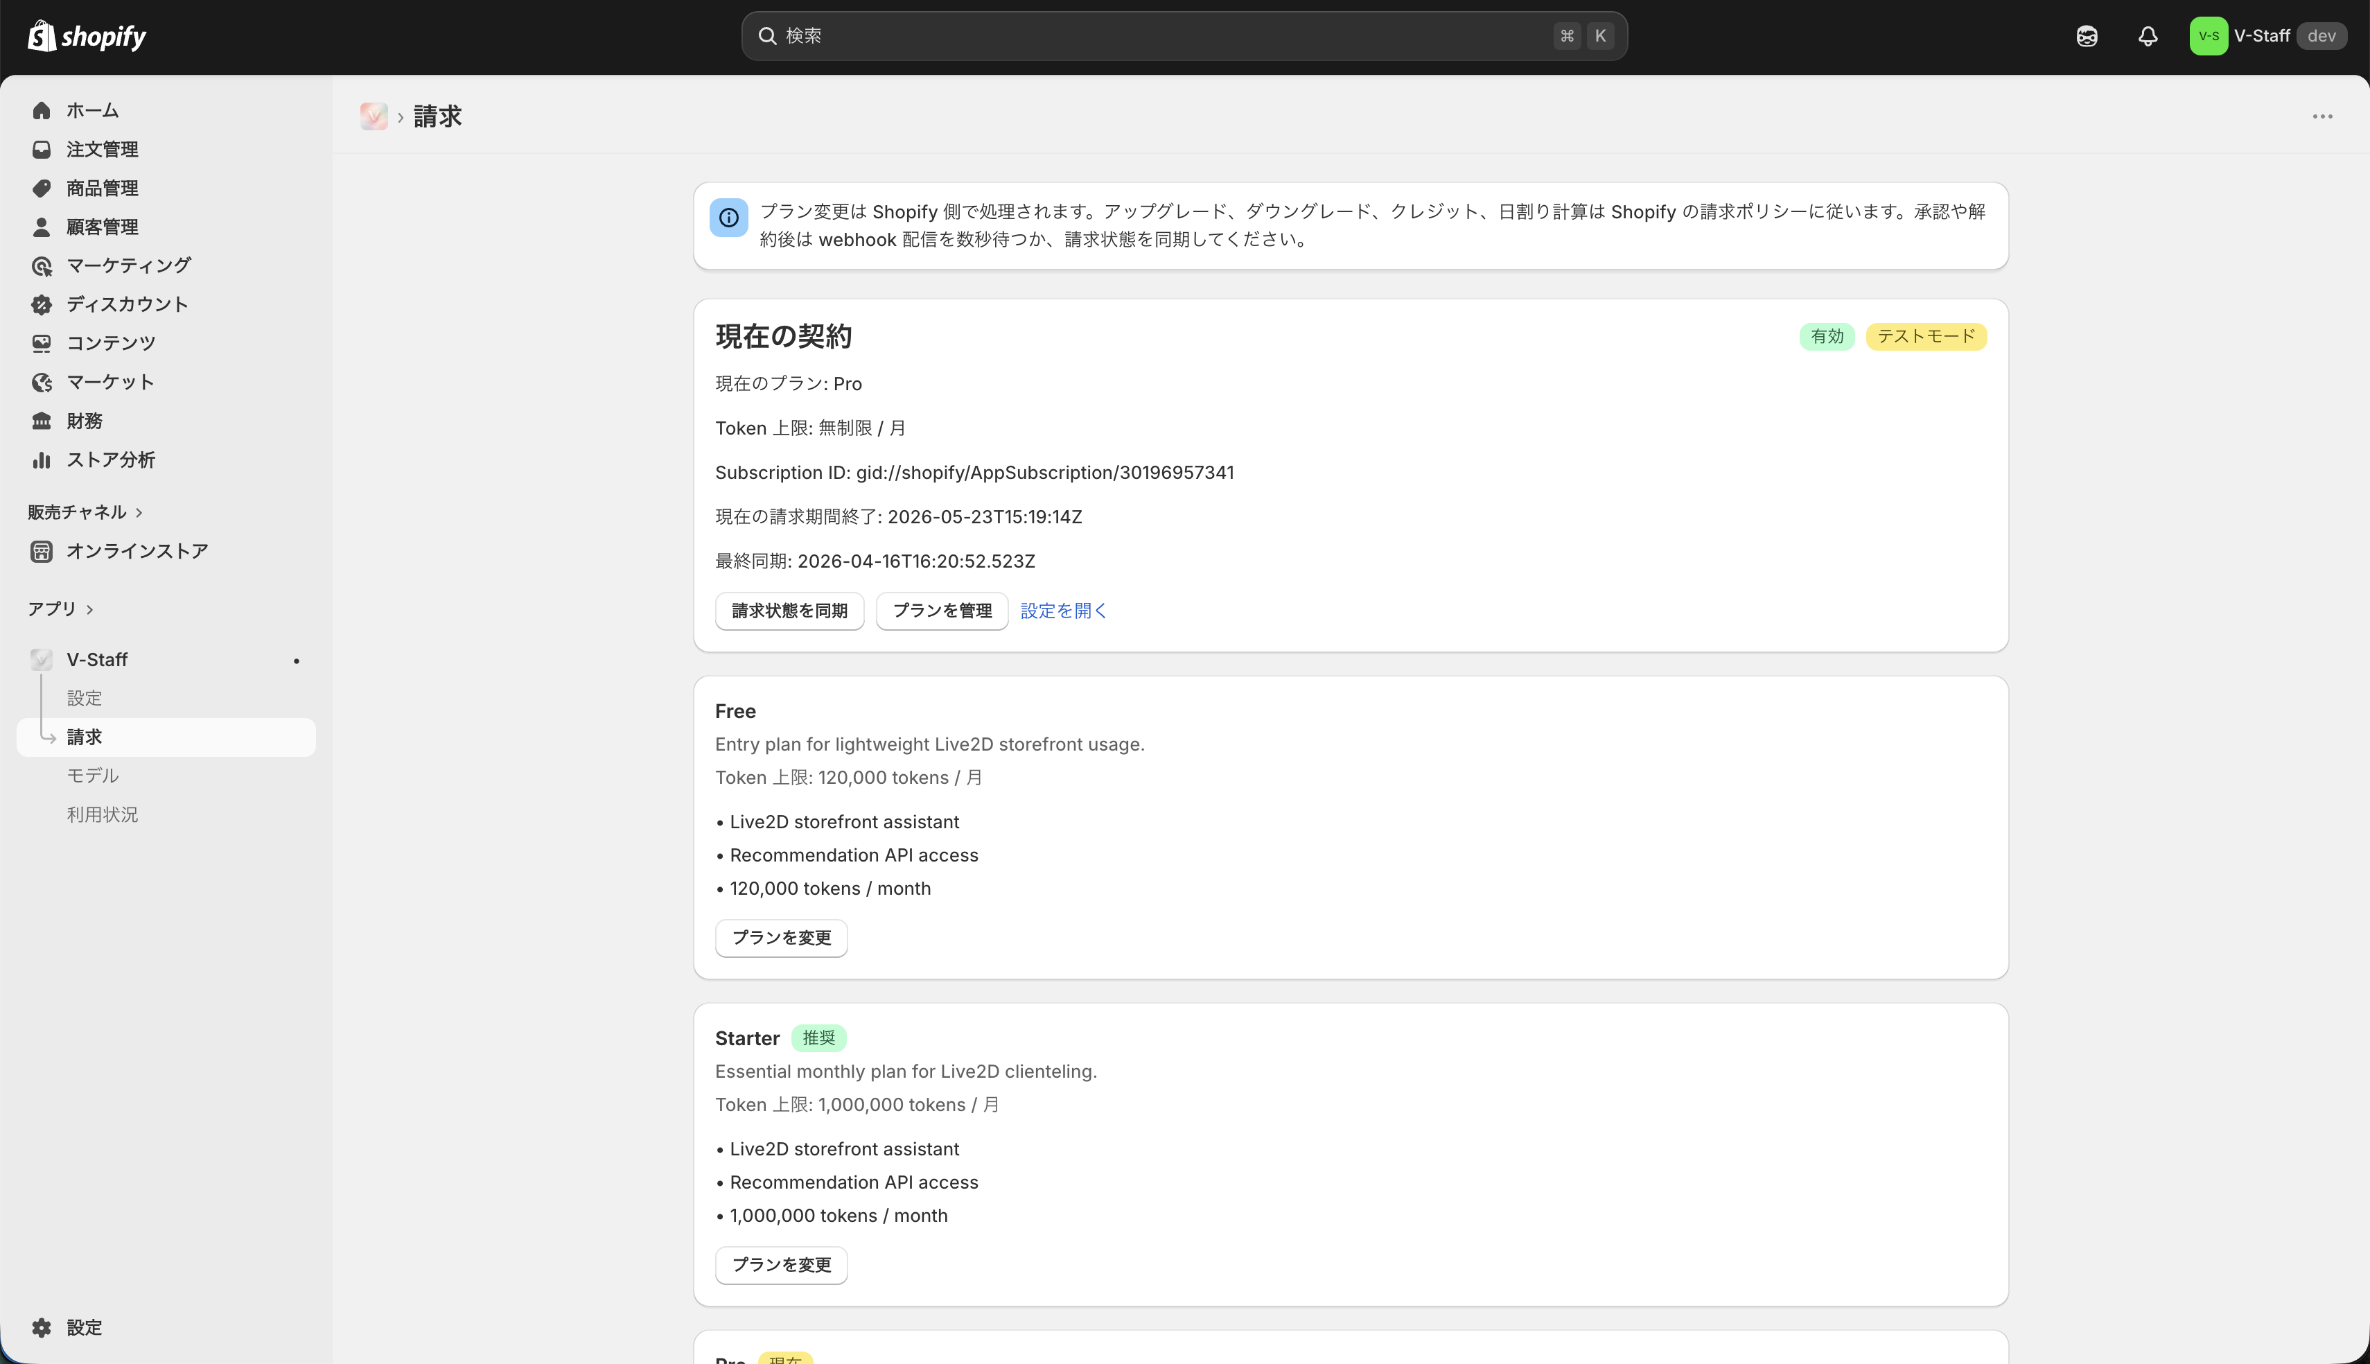2370x1364 pixels.
Task: Click the マーケティング target icon
Action: click(41, 266)
